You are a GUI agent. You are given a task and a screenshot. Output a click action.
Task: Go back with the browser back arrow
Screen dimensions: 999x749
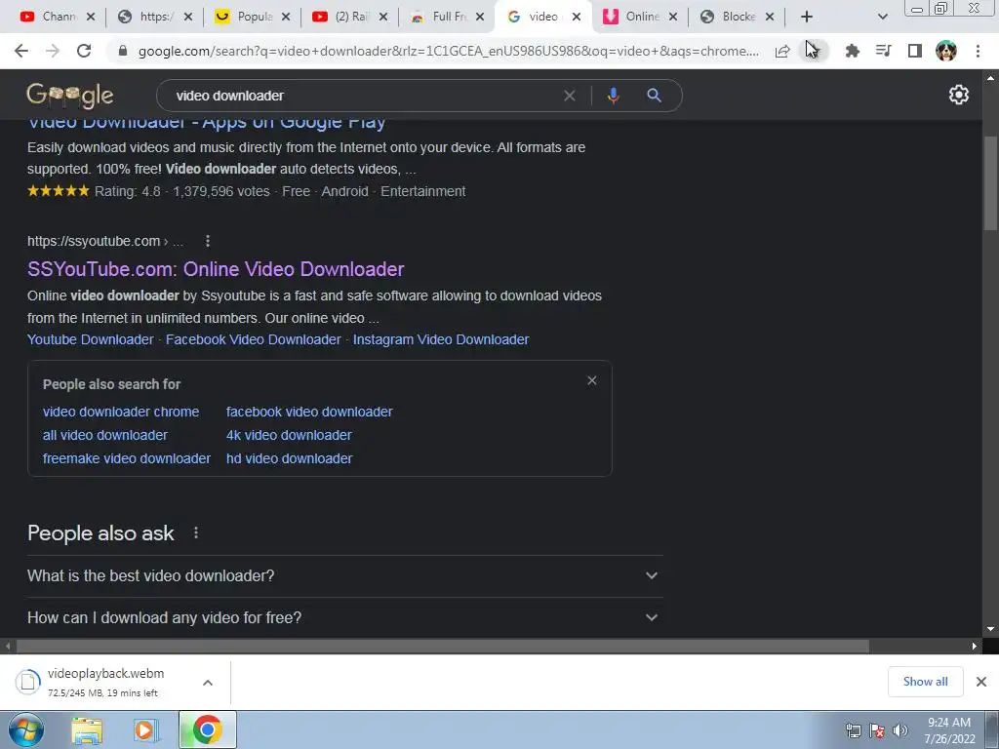click(21, 51)
